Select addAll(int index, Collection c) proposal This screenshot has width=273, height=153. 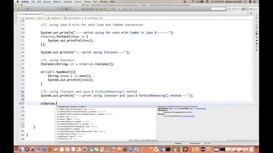click(107, 114)
